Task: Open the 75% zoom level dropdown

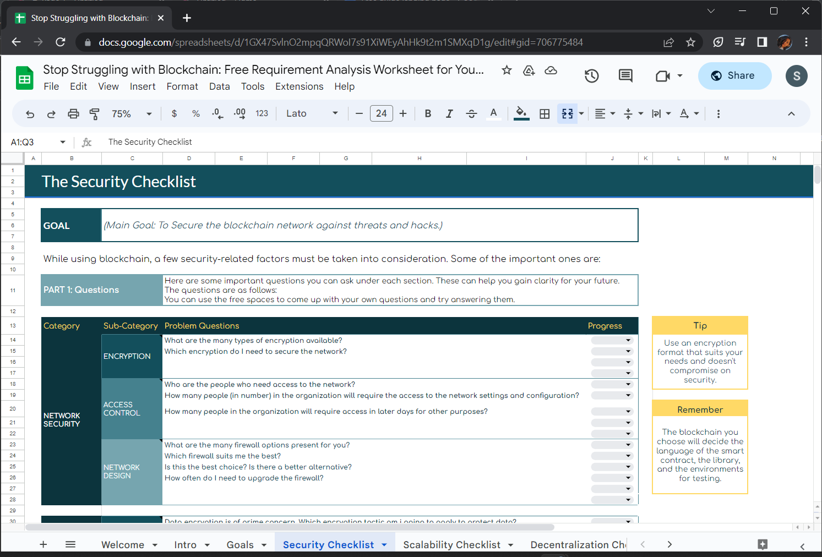Action: 132,114
